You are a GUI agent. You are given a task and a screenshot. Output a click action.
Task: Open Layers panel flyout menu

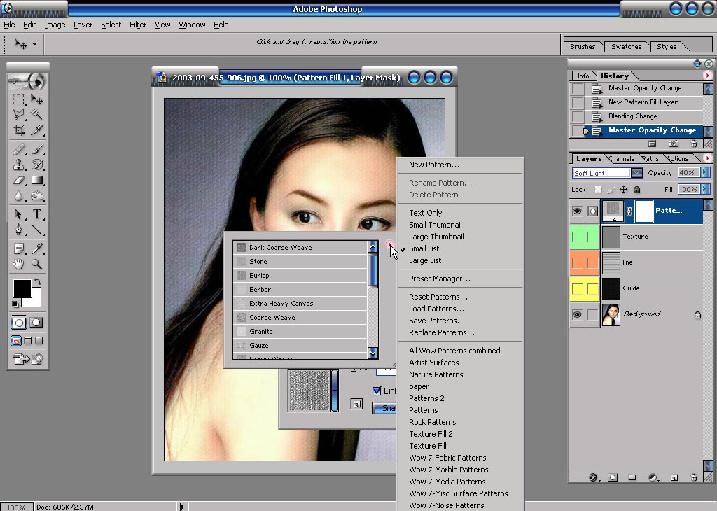click(708, 158)
